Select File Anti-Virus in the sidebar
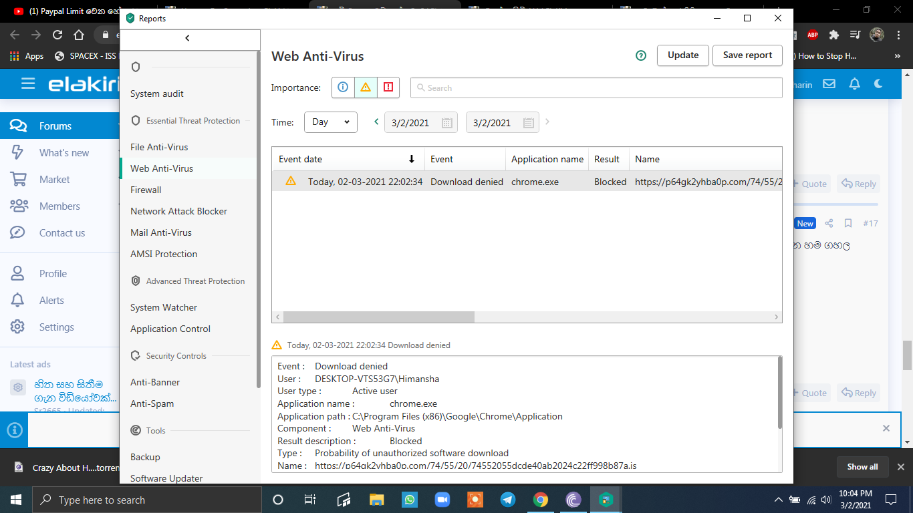Screen dimensions: 913x513 coord(159,147)
